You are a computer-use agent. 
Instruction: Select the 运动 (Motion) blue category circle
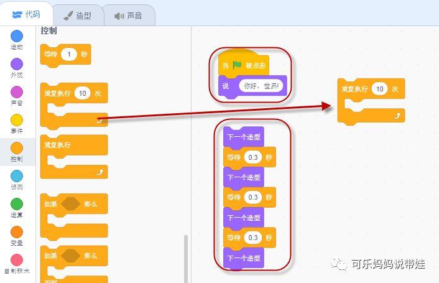tap(17, 36)
